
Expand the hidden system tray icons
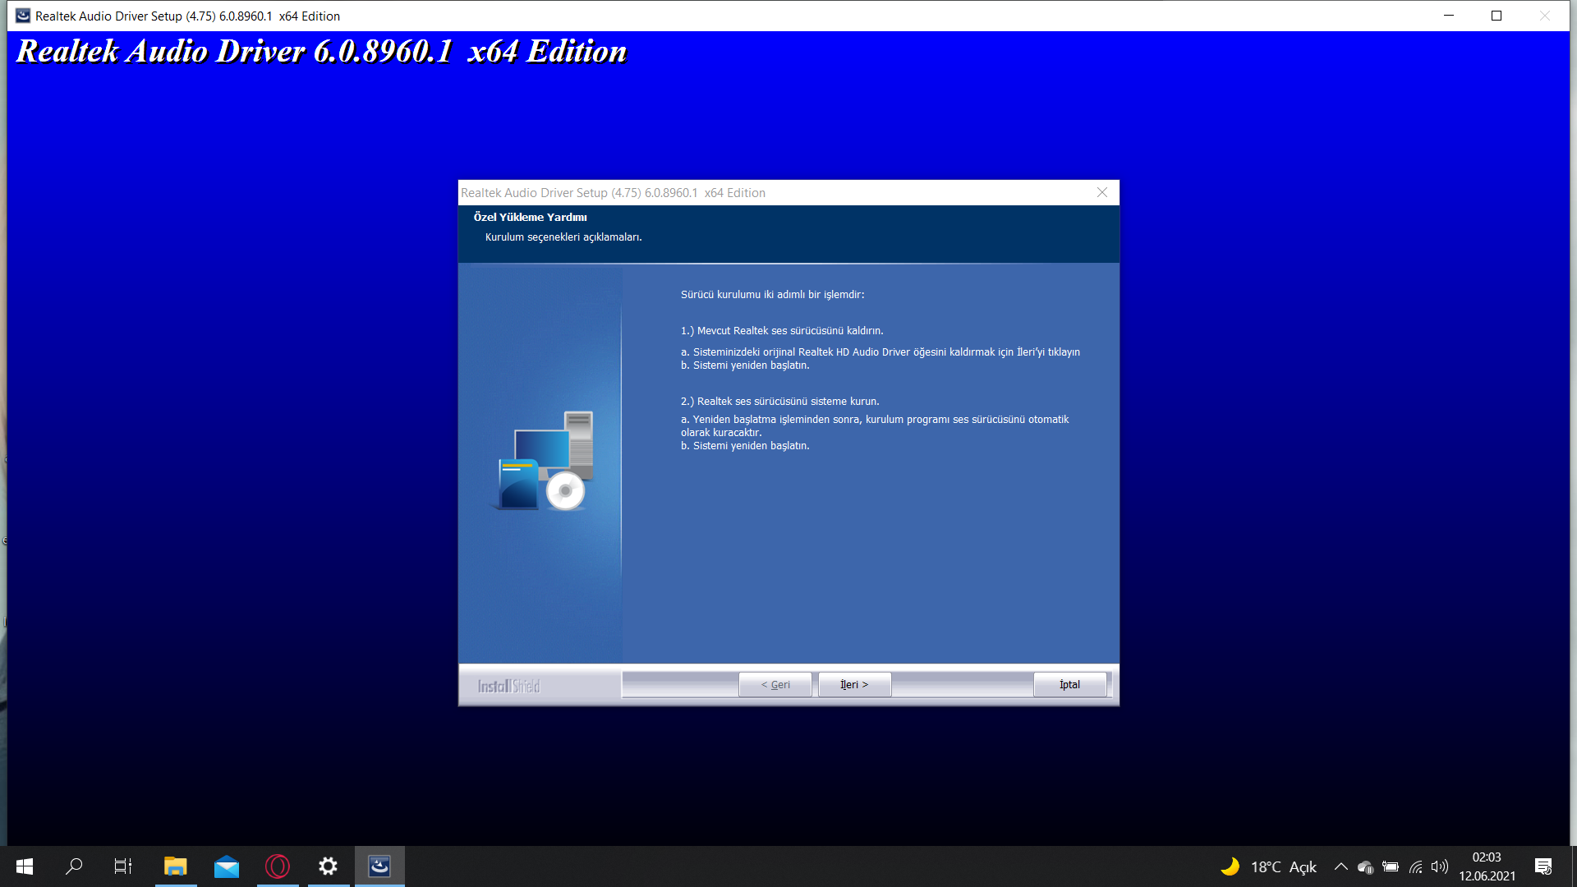(x=1340, y=866)
